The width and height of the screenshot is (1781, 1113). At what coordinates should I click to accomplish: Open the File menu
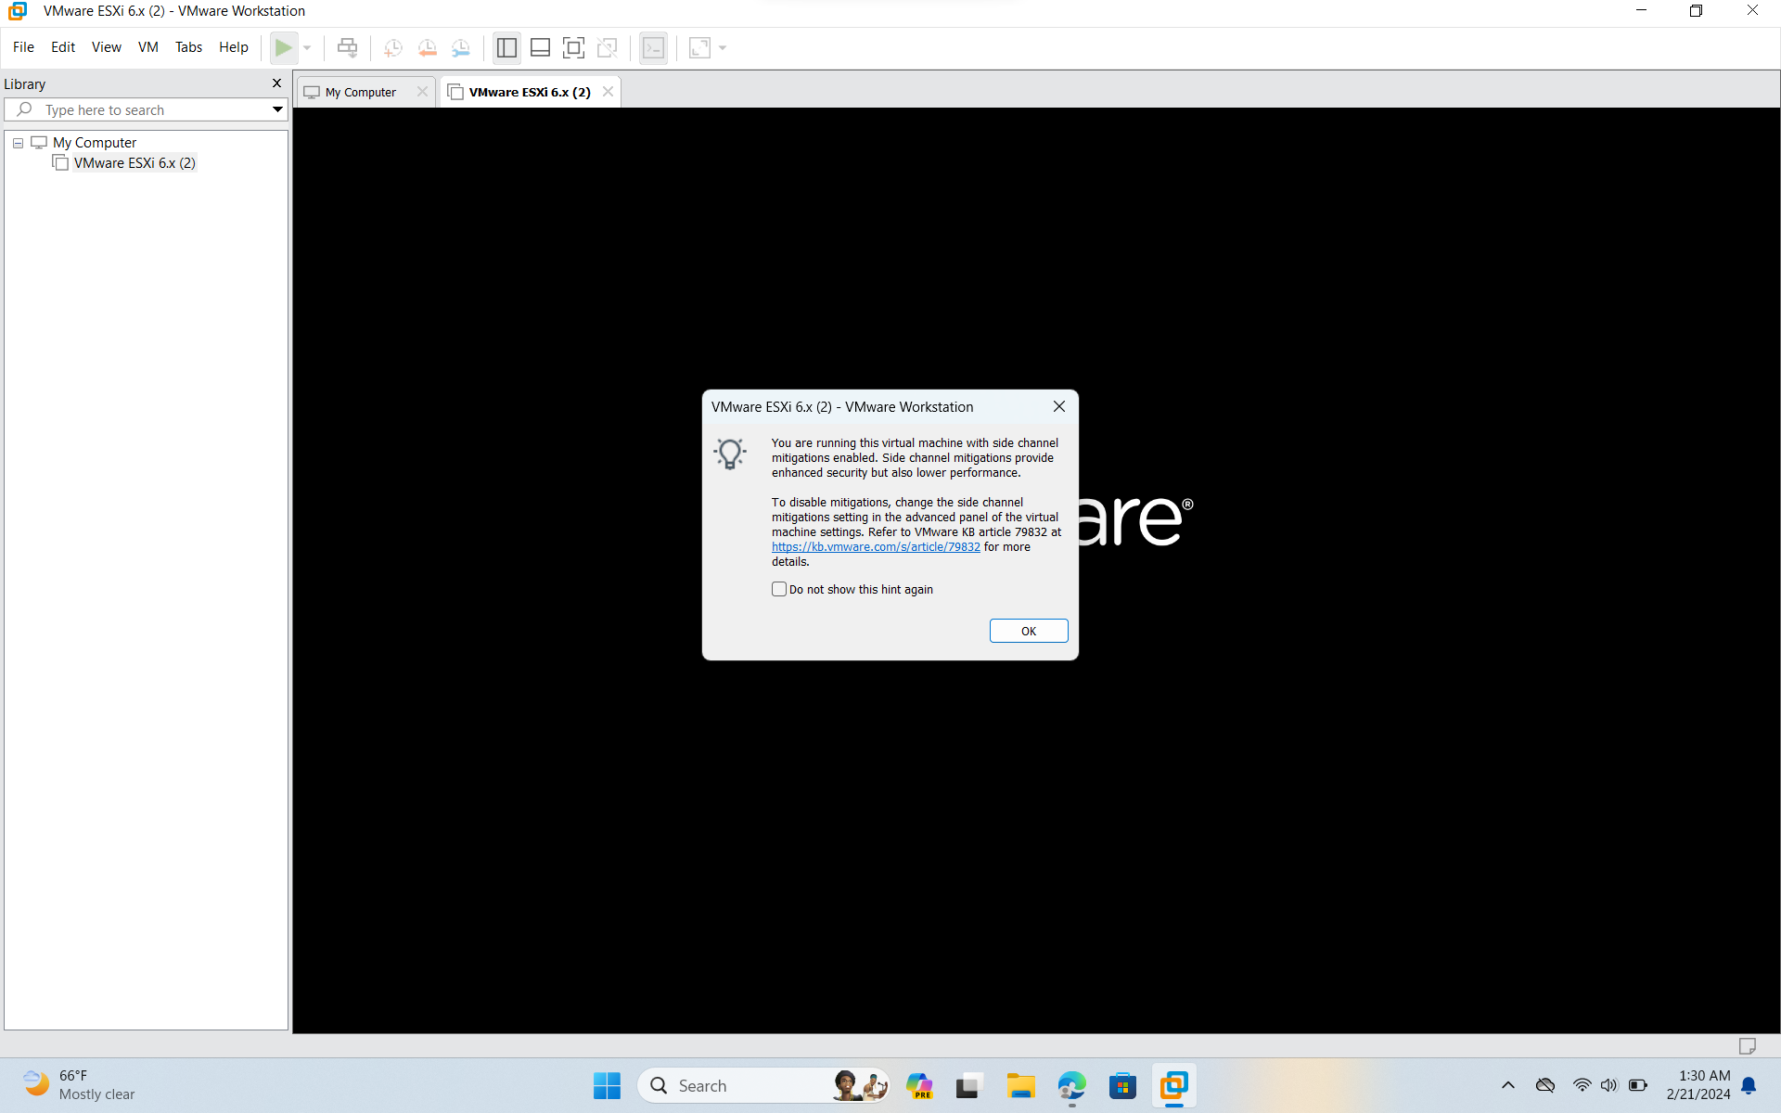23,47
